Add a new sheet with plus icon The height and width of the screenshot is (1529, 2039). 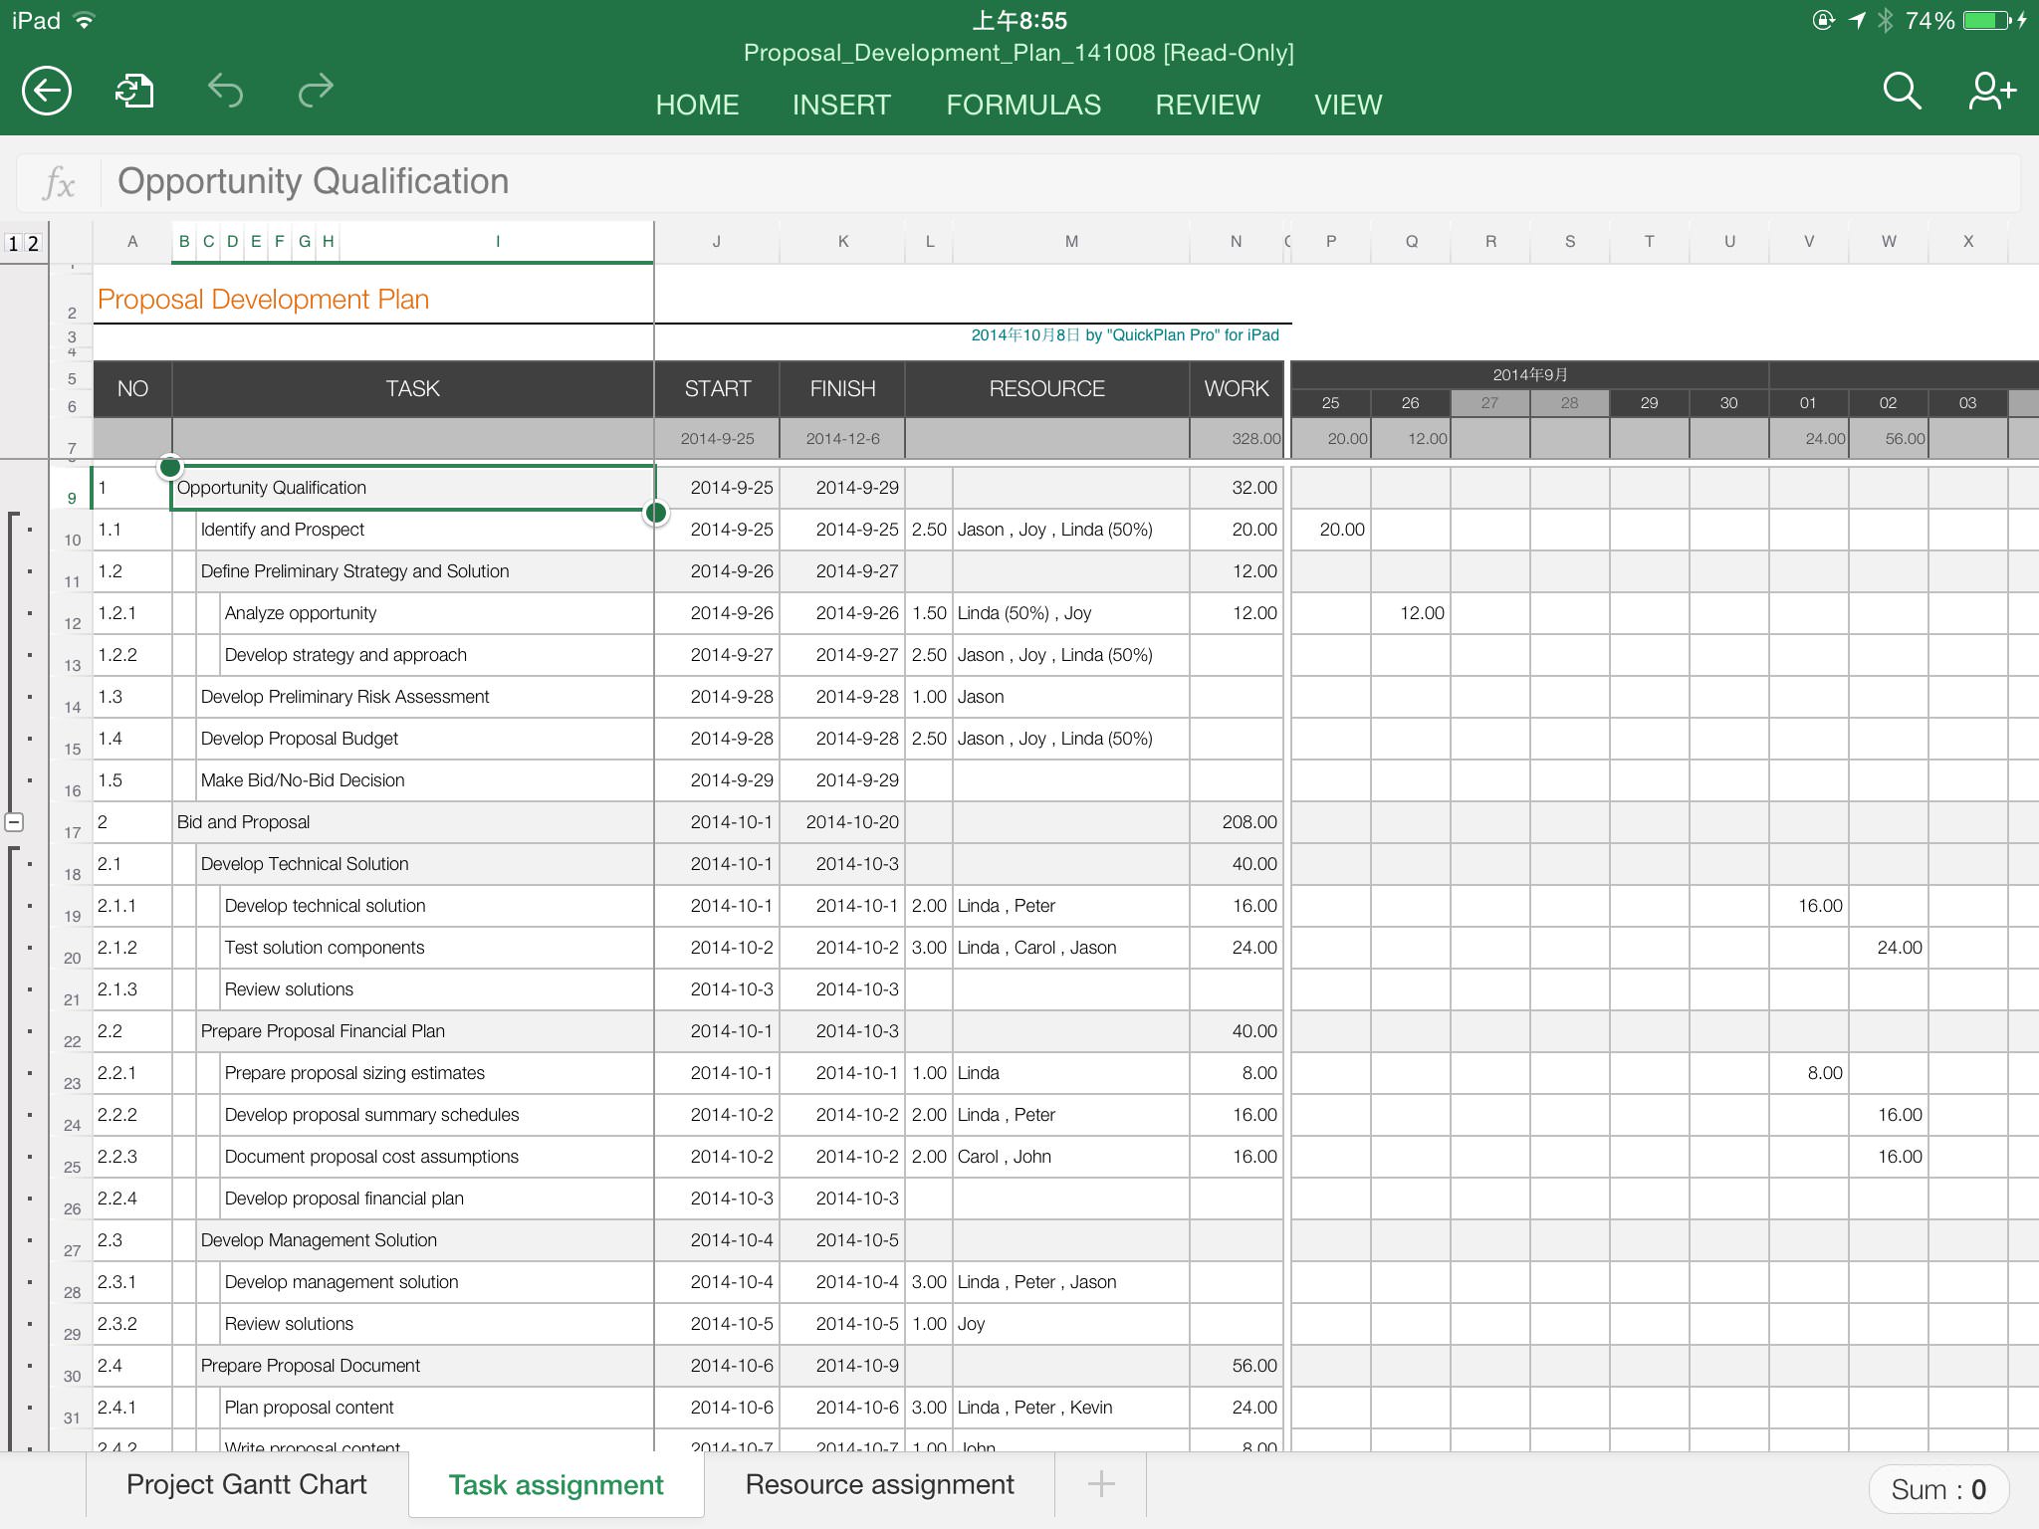pyautogui.click(x=1100, y=1484)
